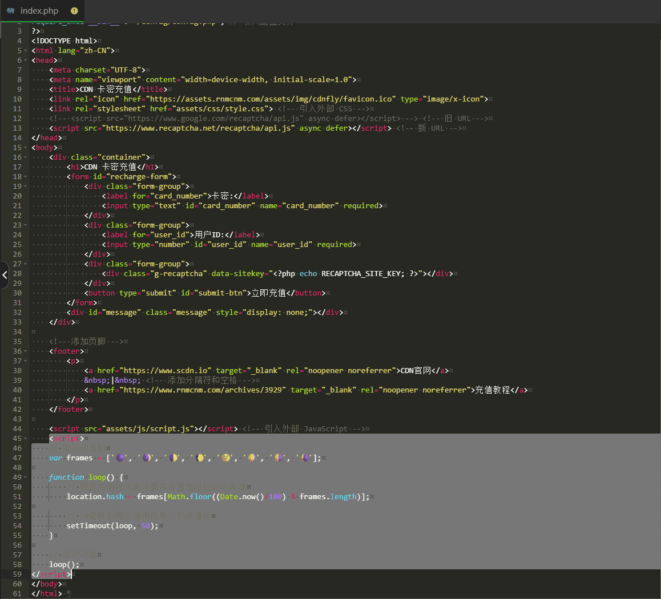Image resolution: width=661 pixels, height=599 pixels.
Task: Fold the inline script block on line 45
Action: (25, 438)
